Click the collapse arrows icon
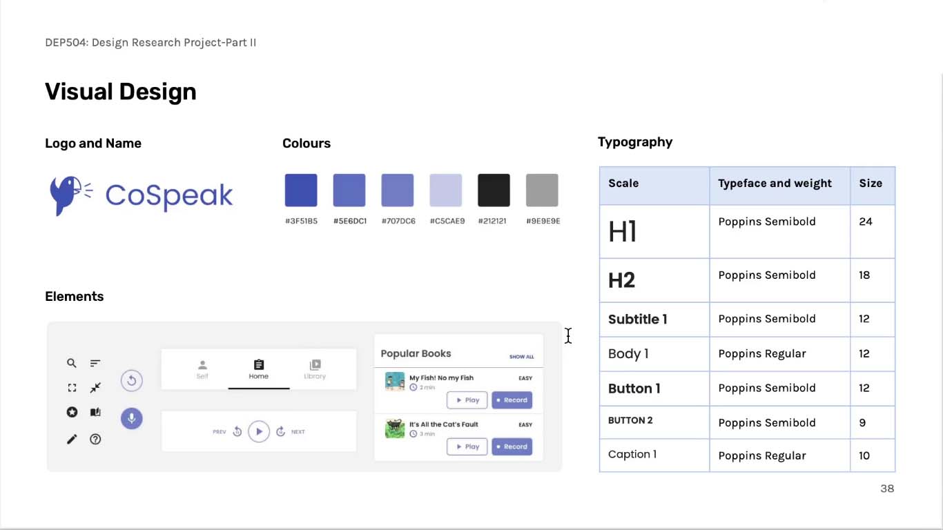Image resolution: width=943 pixels, height=530 pixels. point(95,388)
